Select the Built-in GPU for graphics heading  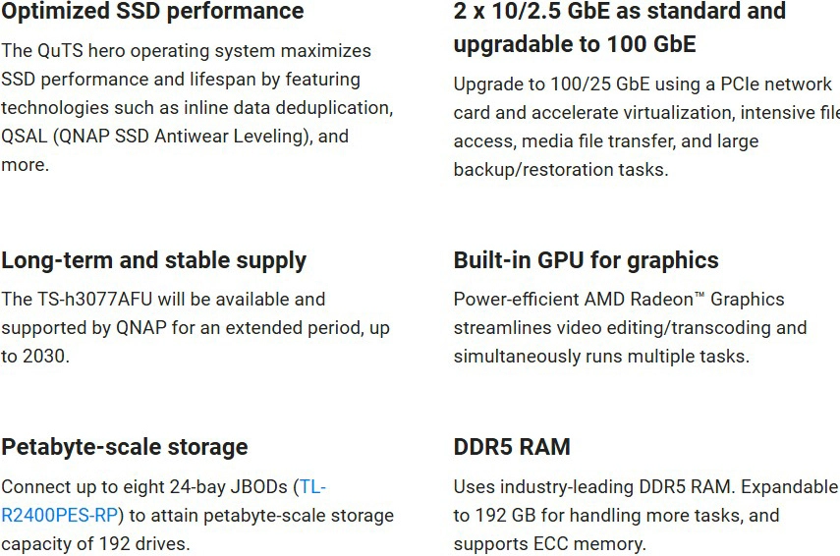pos(587,260)
